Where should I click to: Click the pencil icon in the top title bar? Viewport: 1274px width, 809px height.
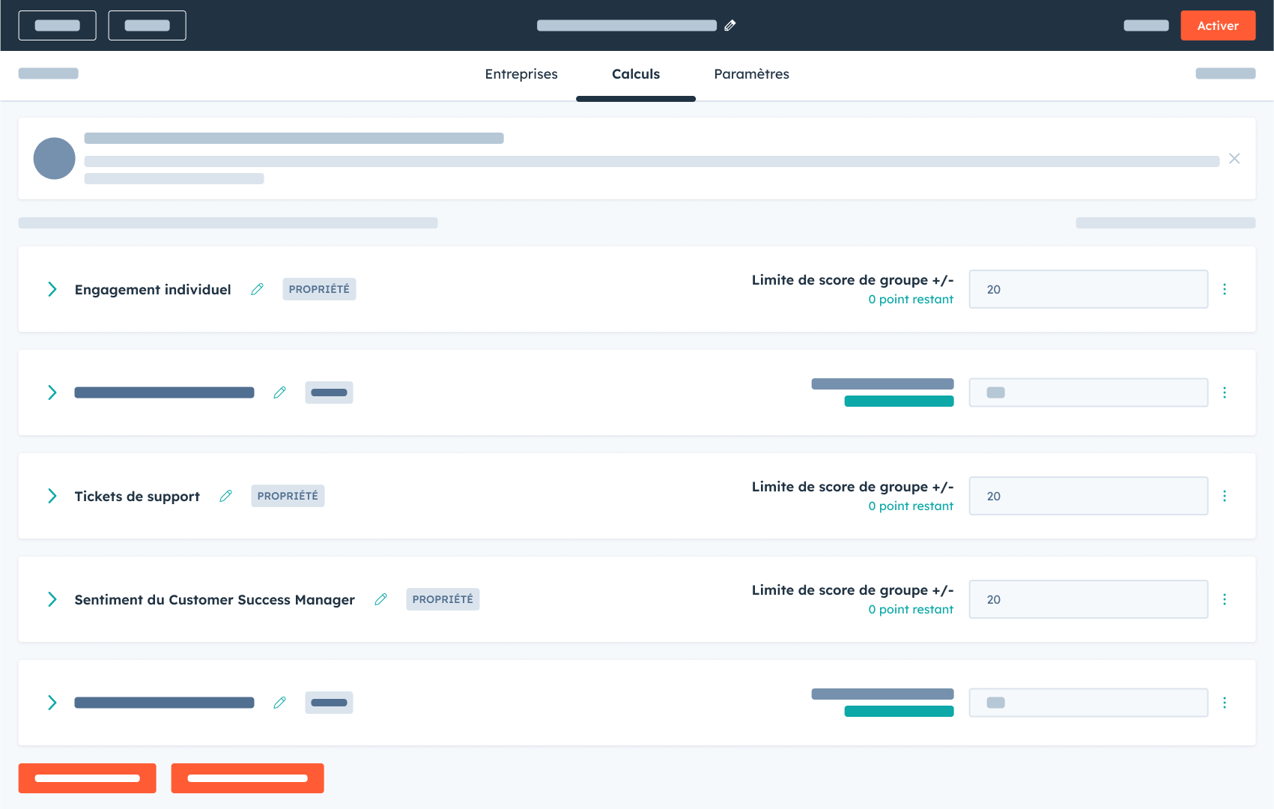[x=730, y=25]
